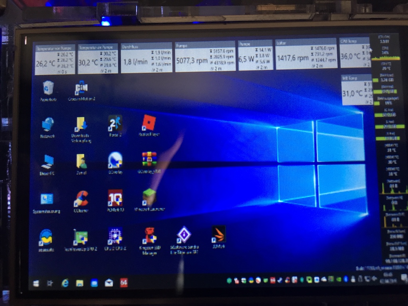The width and height of the screenshot is (408, 306).
Task: Launch Cities in Motion 2 shortcut
Action: (81, 90)
